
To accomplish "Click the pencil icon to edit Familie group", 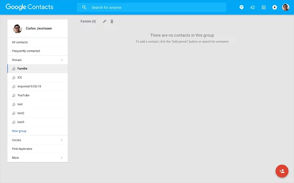I will pos(104,22).
